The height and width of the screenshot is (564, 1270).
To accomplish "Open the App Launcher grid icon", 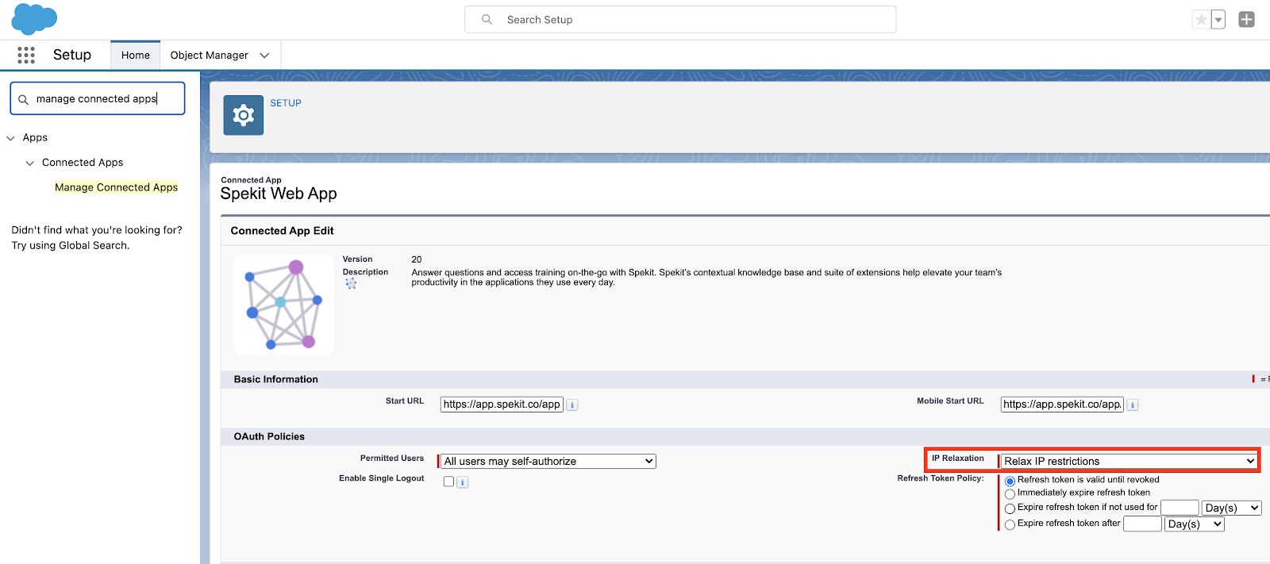I will pos(26,55).
